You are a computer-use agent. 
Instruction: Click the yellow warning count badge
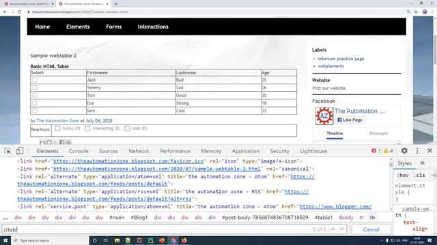coord(389,151)
